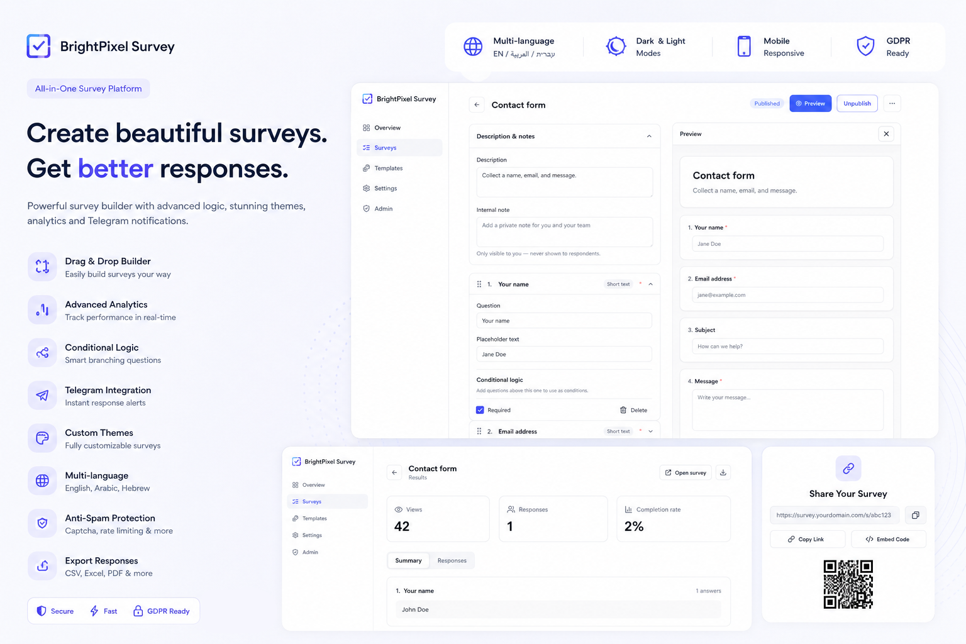Click the blue Preview button
Image resolution: width=966 pixels, height=644 pixels.
pyautogui.click(x=810, y=103)
